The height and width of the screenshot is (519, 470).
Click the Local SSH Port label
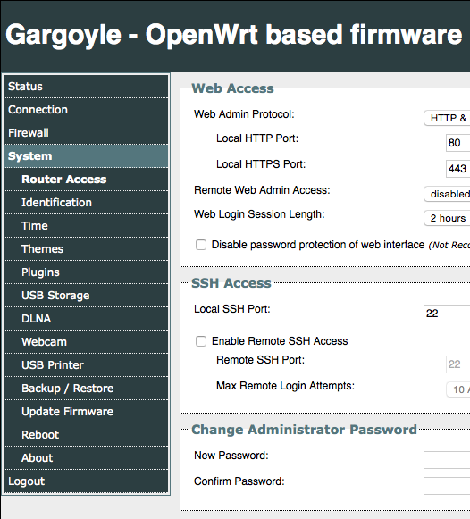click(x=232, y=309)
